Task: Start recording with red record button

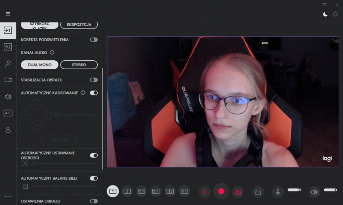Action: pos(221,192)
